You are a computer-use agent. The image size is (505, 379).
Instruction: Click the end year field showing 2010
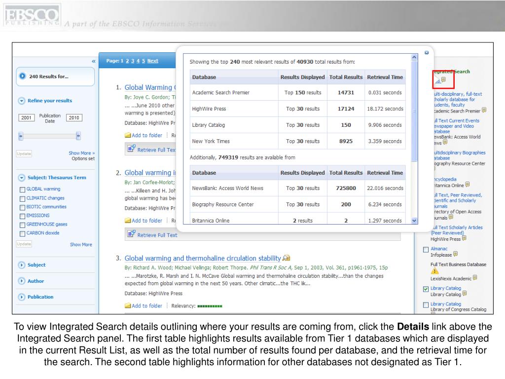74,117
